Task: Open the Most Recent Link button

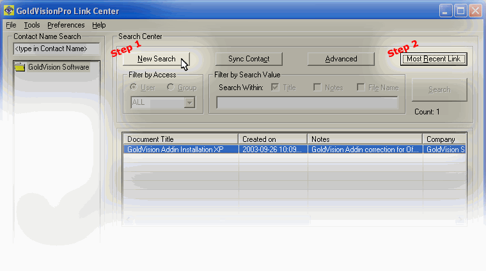Action: pos(434,59)
